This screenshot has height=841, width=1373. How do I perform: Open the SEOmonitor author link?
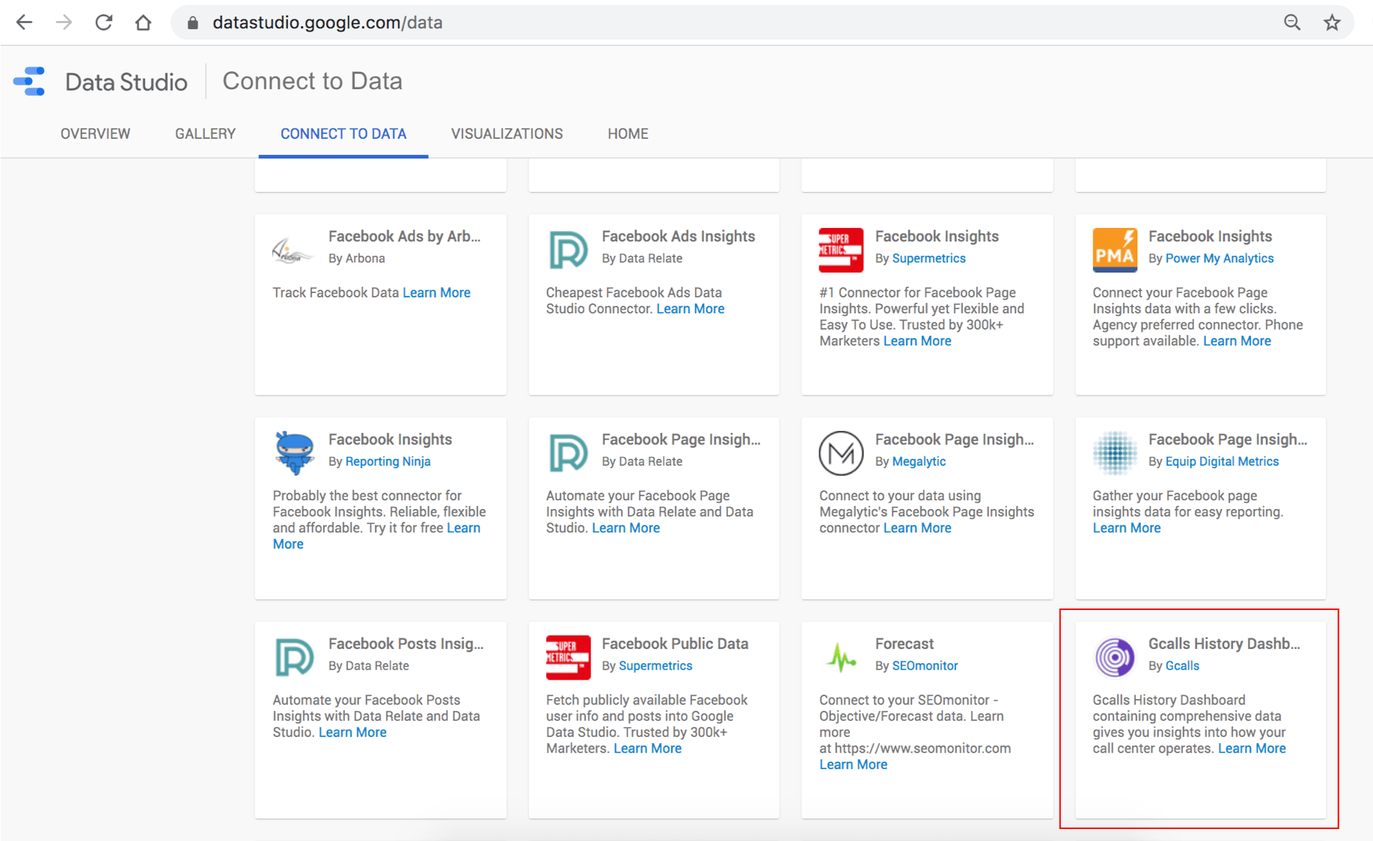[925, 665]
